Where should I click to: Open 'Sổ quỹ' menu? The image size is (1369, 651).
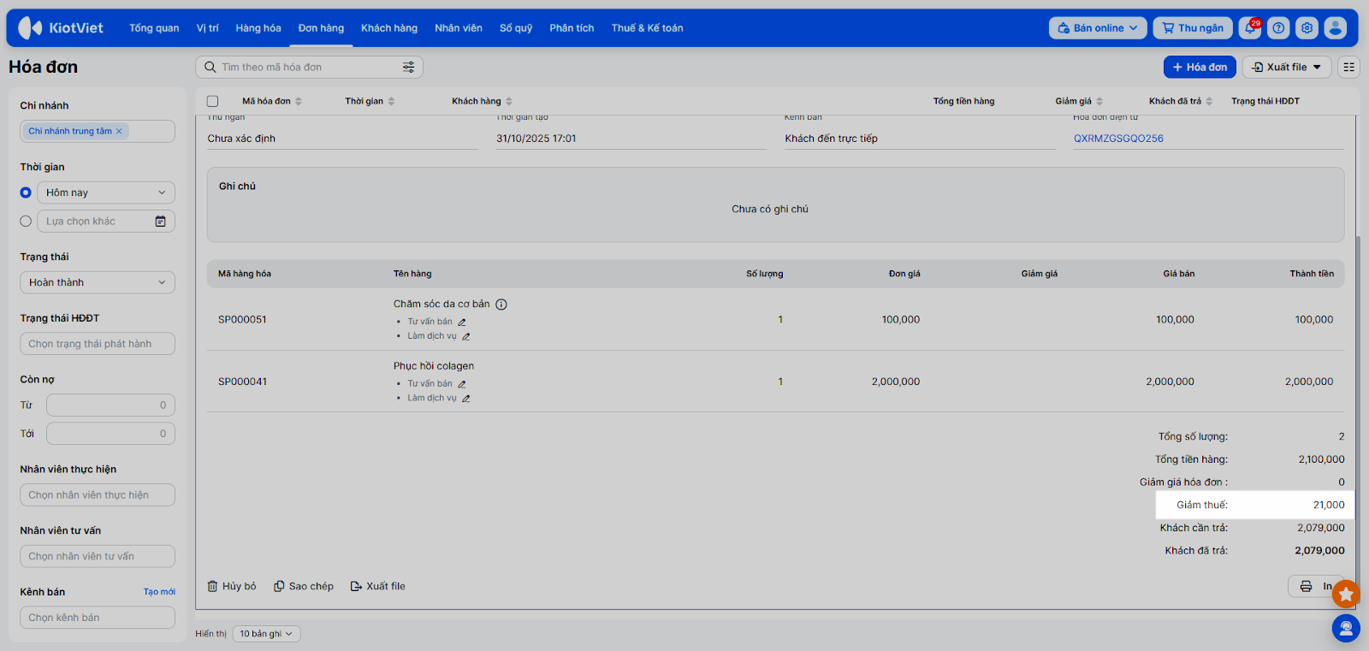click(516, 28)
